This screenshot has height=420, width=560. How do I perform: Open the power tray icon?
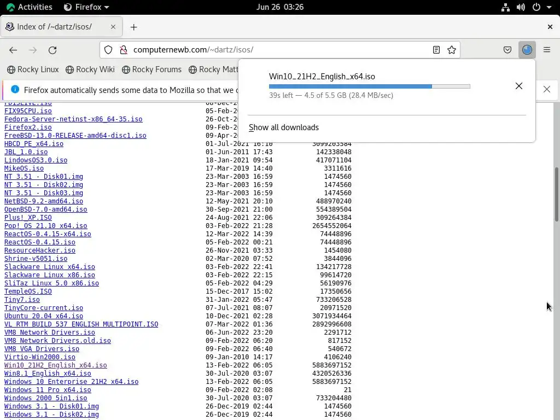click(536, 7)
